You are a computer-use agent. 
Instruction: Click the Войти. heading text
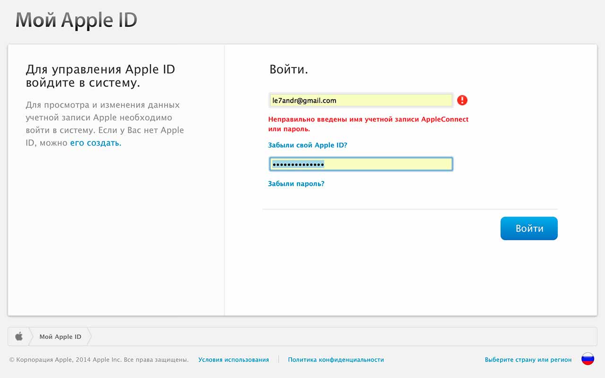pyautogui.click(x=289, y=70)
